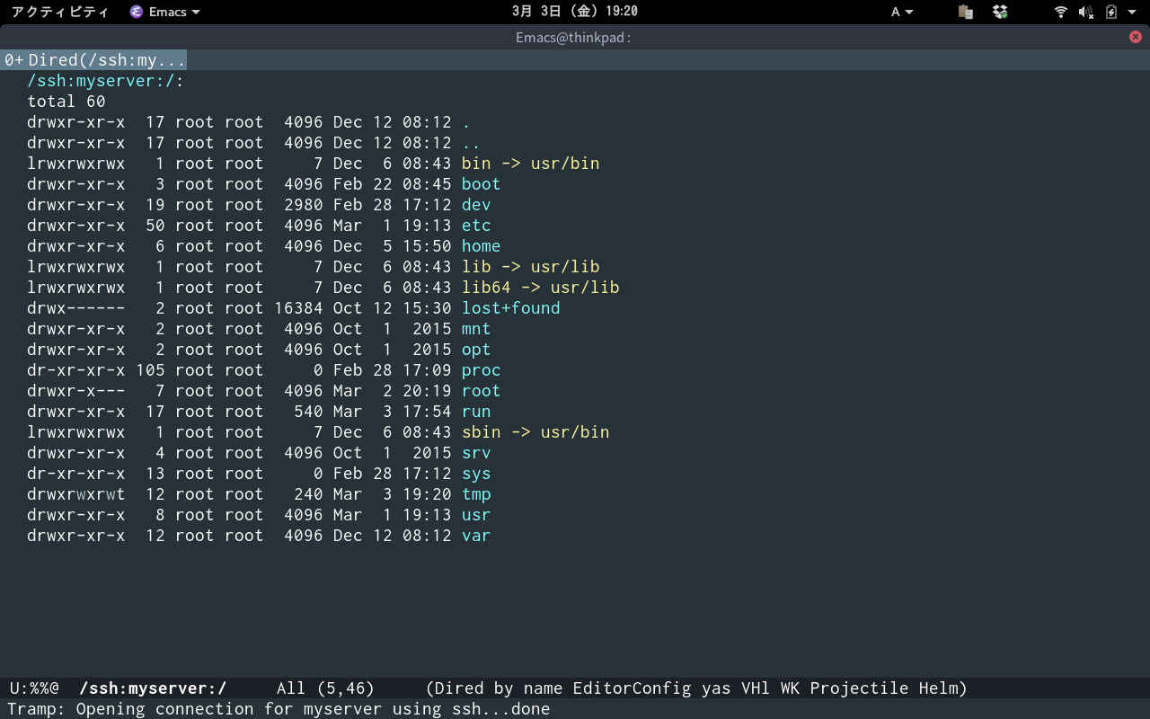Select the Dired(/ssh:my... tab
The height and width of the screenshot is (719, 1150).
coord(94,60)
